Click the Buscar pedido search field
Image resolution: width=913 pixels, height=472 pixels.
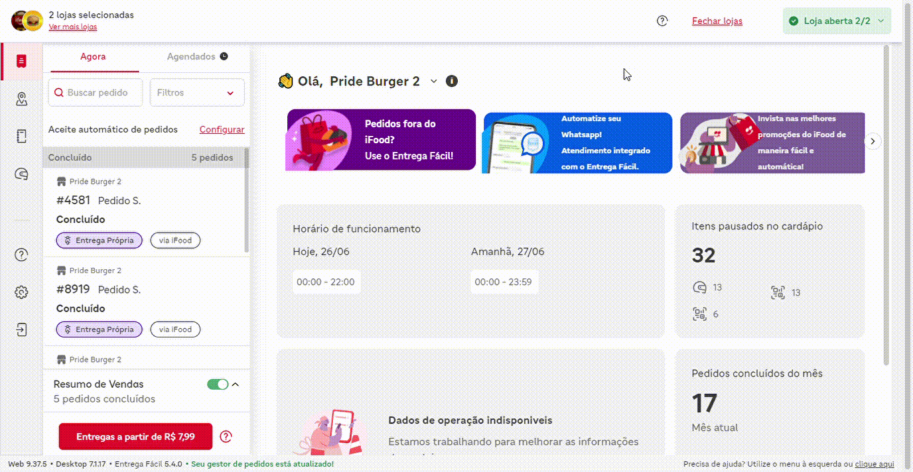(x=96, y=93)
